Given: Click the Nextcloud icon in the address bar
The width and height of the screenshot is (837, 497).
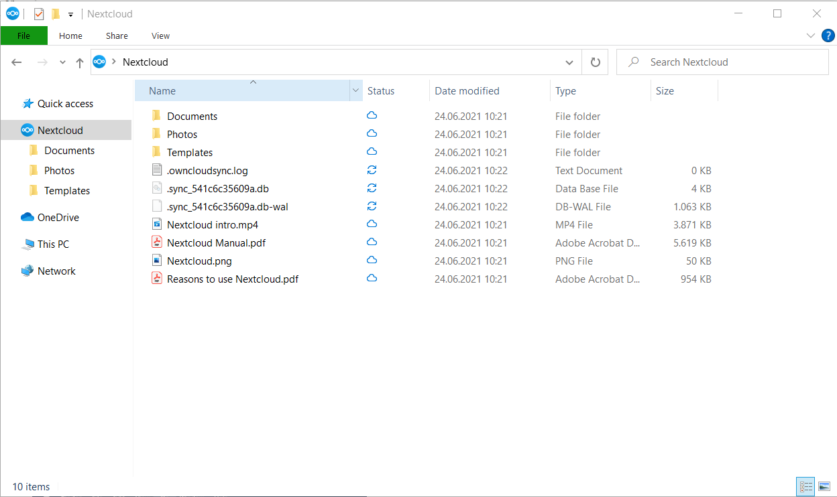Looking at the screenshot, I should (x=99, y=62).
